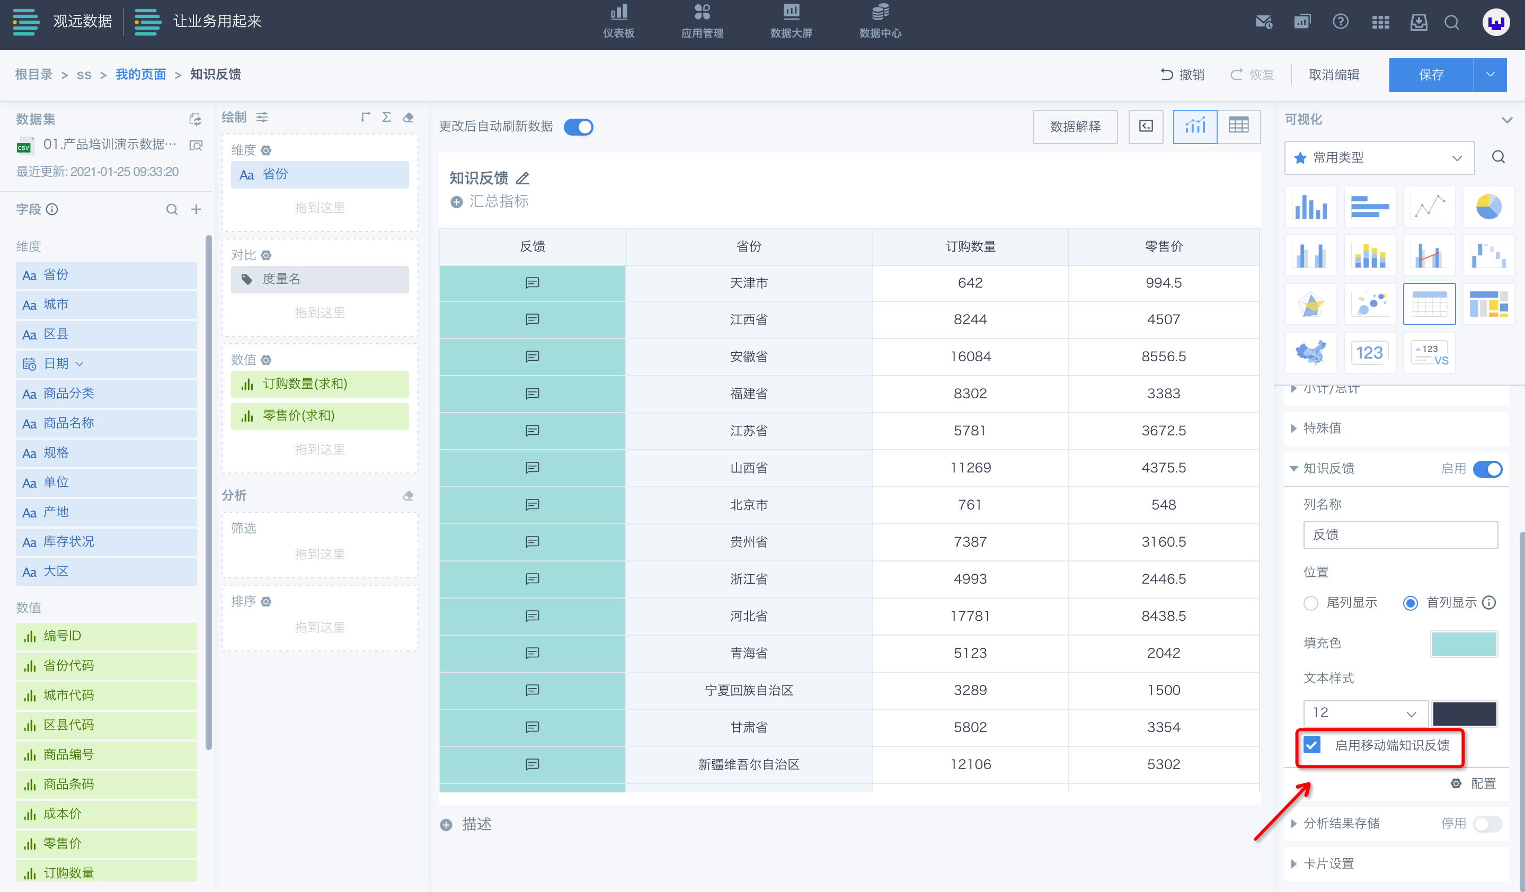
Task: Click the sigma summation icon in 绘制 panel
Action: coord(386,117)
